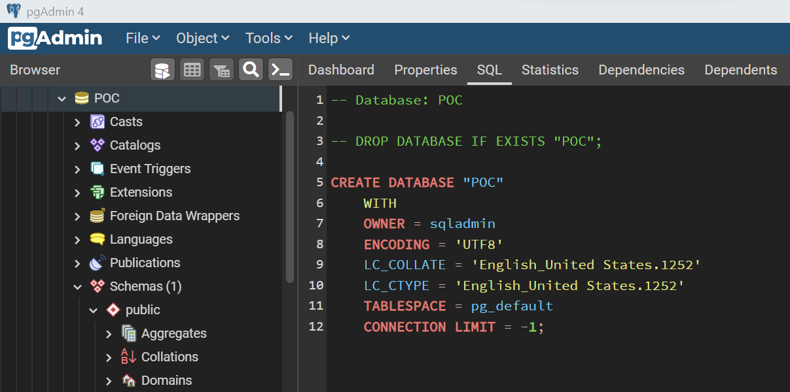
Task: Collapse the POC database node
Action: point(62,99)
